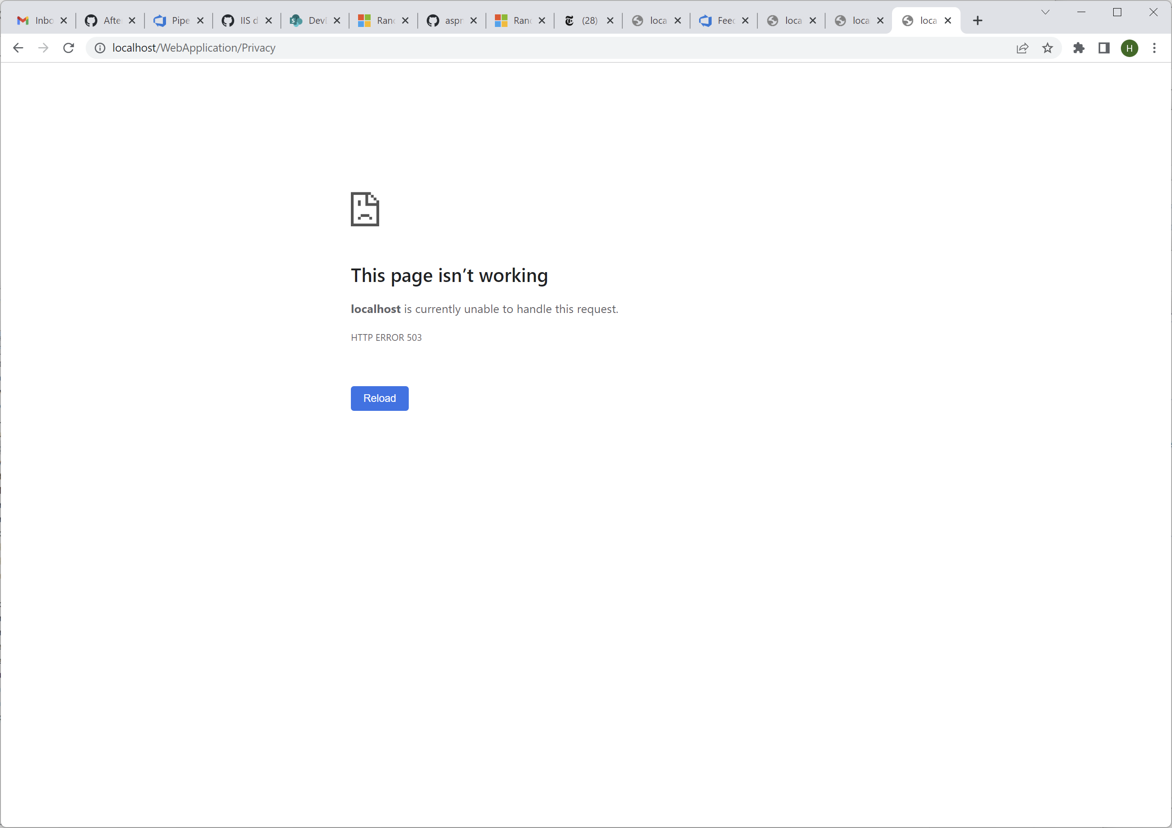Click the browser back navigation arrow
This screenshot has height=828, width=1172.
(x=18, y=48)
